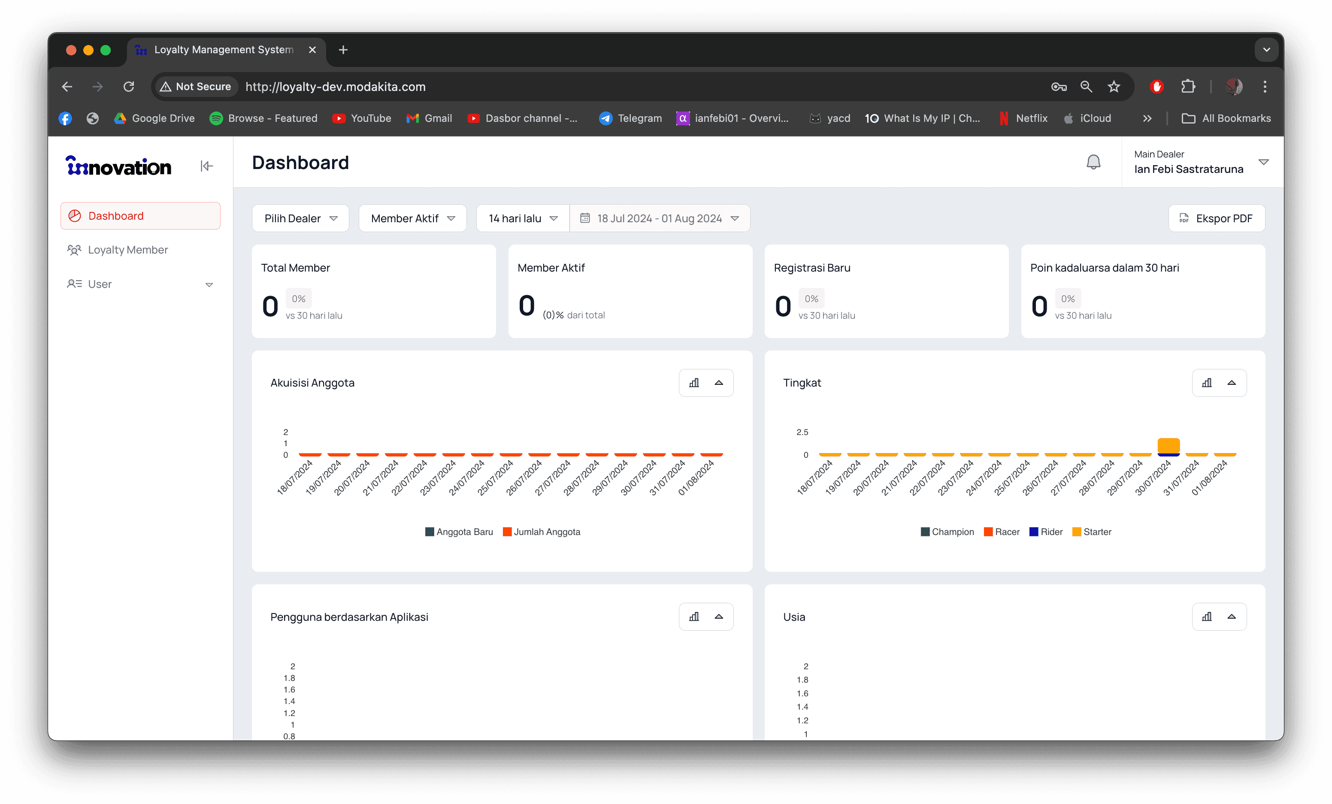Click bar chart icon in Tingkat panel
This screenshot has width=1332, height=804.
coord(1207,383)
